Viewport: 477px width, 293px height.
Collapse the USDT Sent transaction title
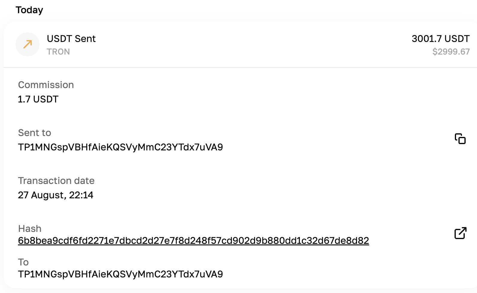coord(71,39)
